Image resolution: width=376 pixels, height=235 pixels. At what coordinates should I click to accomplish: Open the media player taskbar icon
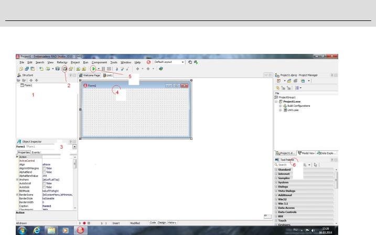point(65,230)
